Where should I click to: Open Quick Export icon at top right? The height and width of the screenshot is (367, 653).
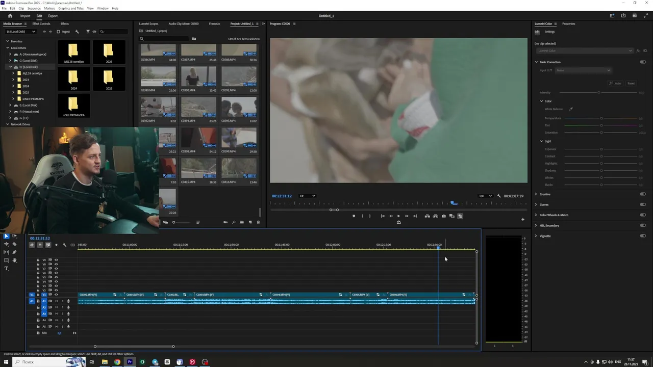[623, 16]
